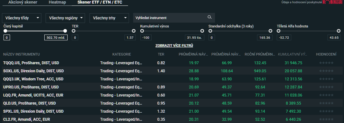Open the Všechny trhy dropdown

[x=109, y=18]
